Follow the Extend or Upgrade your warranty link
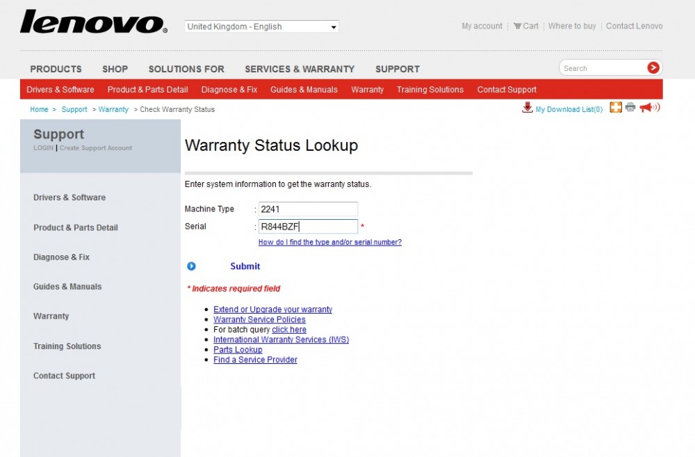Image resolution: width=695 pixels, height=457 pixels. coord(272,310)
